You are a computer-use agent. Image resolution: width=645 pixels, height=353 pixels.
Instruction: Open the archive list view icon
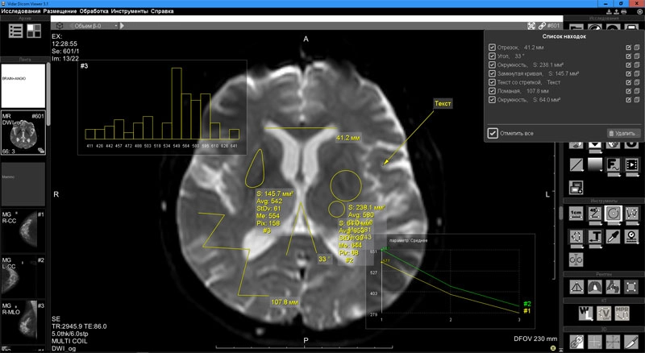15,31
